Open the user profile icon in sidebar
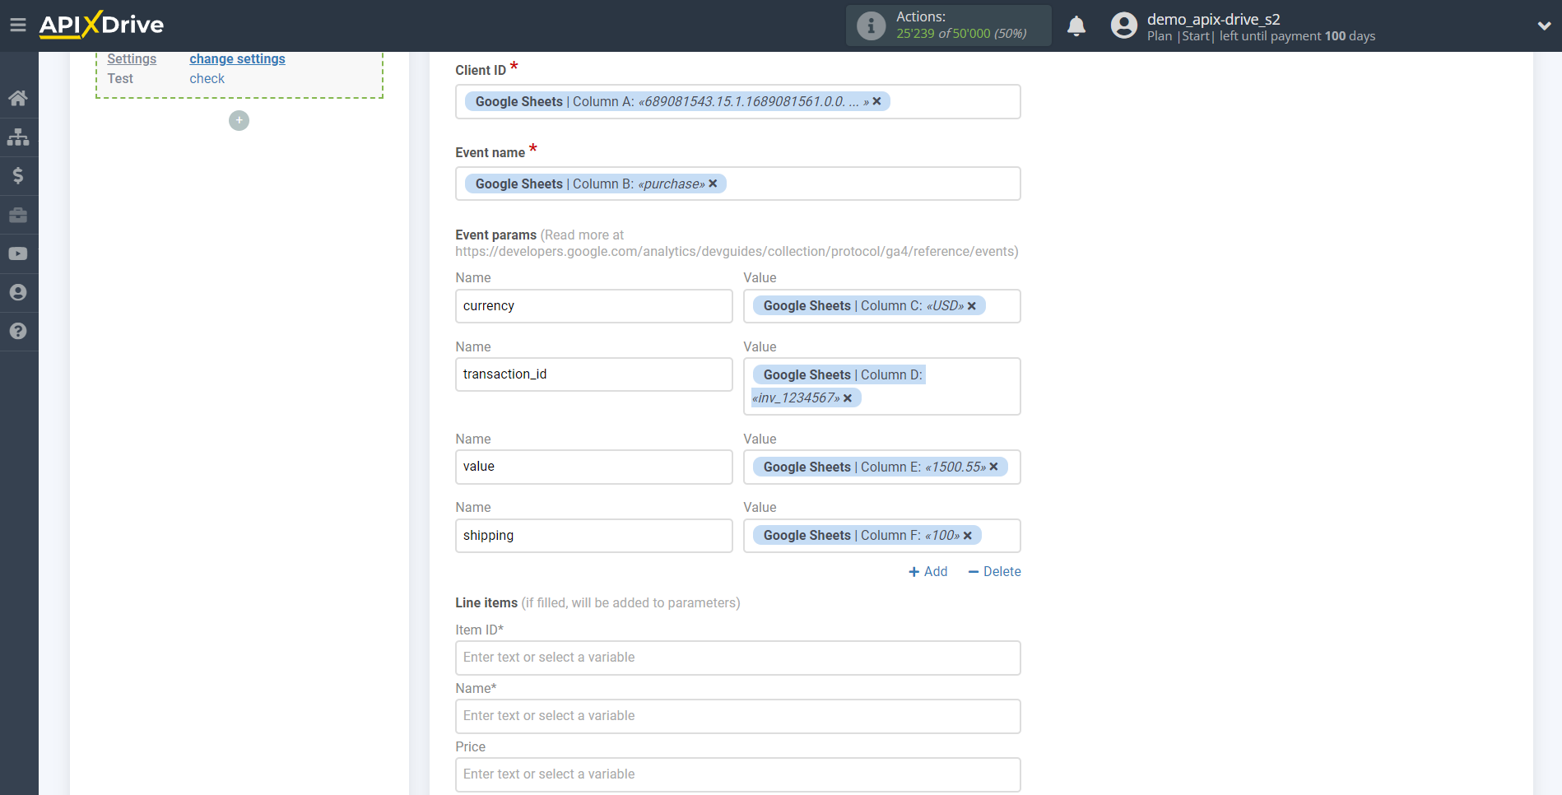This screenshot has width=1562, height=795. [x=18, y=292]
